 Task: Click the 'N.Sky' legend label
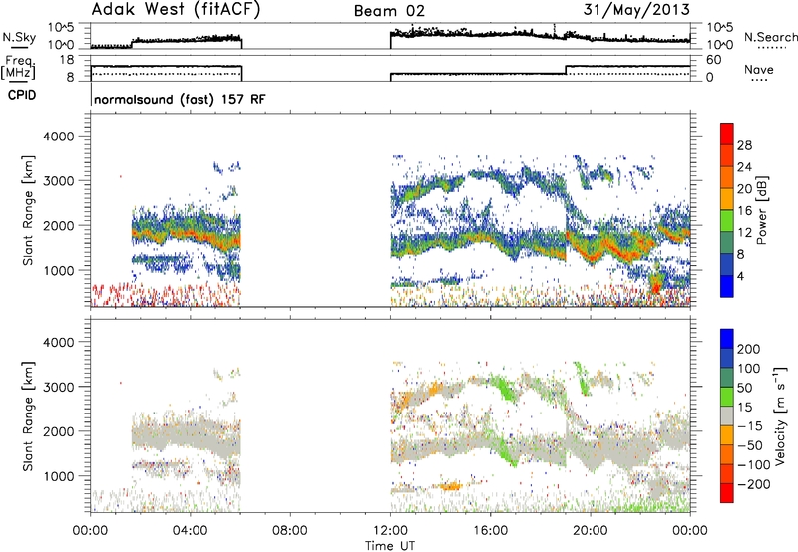(x=19, y=38)
